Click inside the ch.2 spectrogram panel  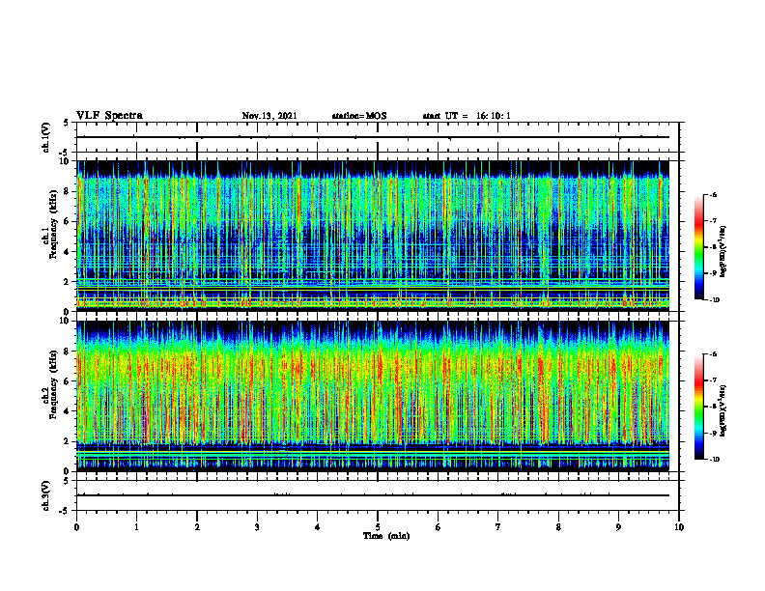pyautogui.click(x=373, y=396)
